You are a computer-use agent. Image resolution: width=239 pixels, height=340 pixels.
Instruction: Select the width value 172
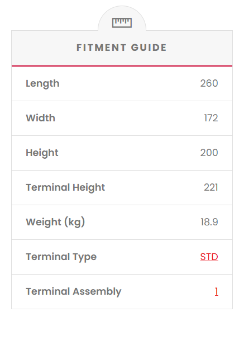tap(211, 118)
